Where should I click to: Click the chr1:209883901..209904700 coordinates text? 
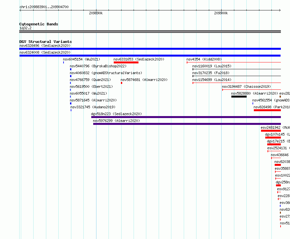(x=44, y=7)
